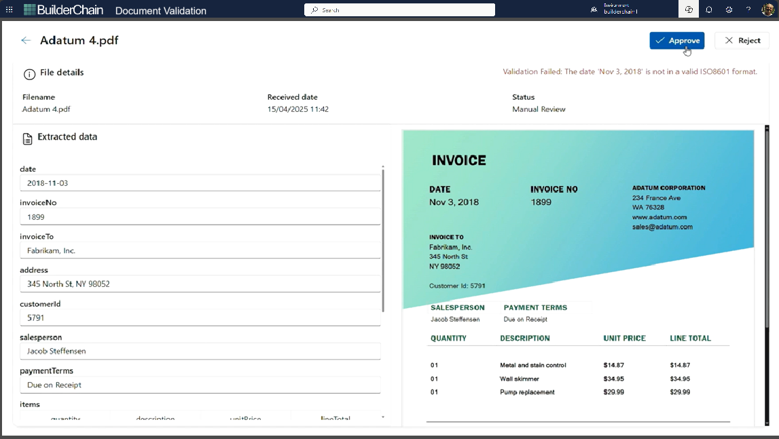Viewport: 779px width, 439px height.
Task: Edit the date field showing 2018-11-03
Action: (200, 183)
